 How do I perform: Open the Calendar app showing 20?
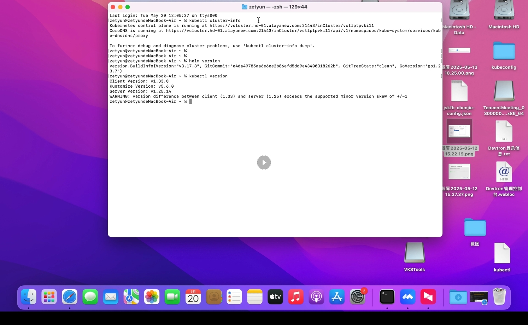click(x=193, y=297)
